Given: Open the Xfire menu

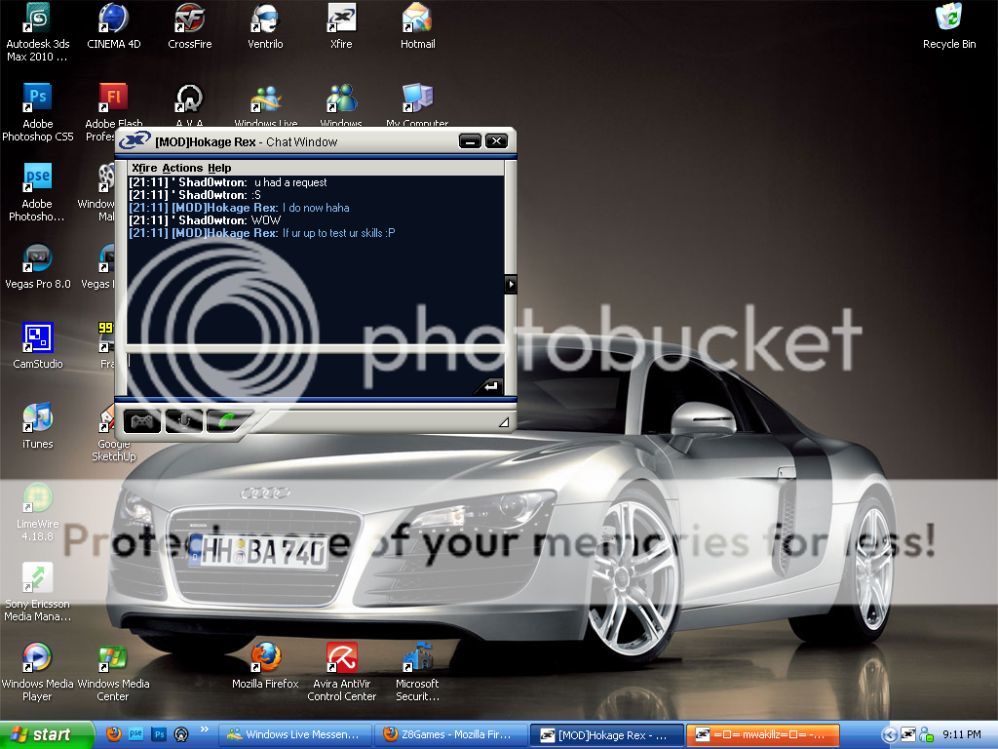Looking at the screenshot, I should (144, 169).
